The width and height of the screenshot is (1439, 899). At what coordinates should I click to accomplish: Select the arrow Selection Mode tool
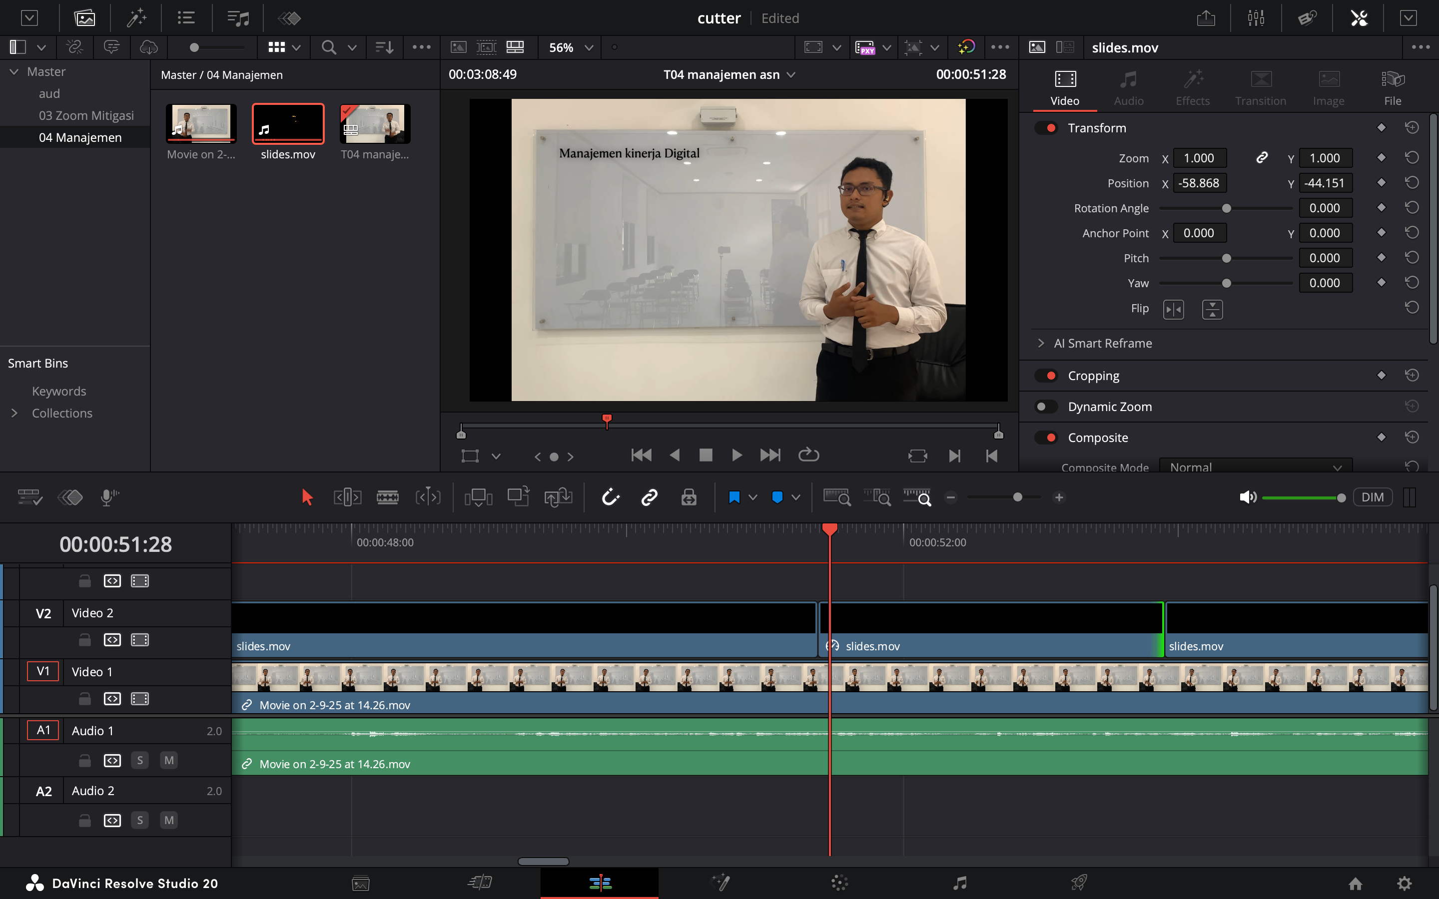[x=307, y=497]
